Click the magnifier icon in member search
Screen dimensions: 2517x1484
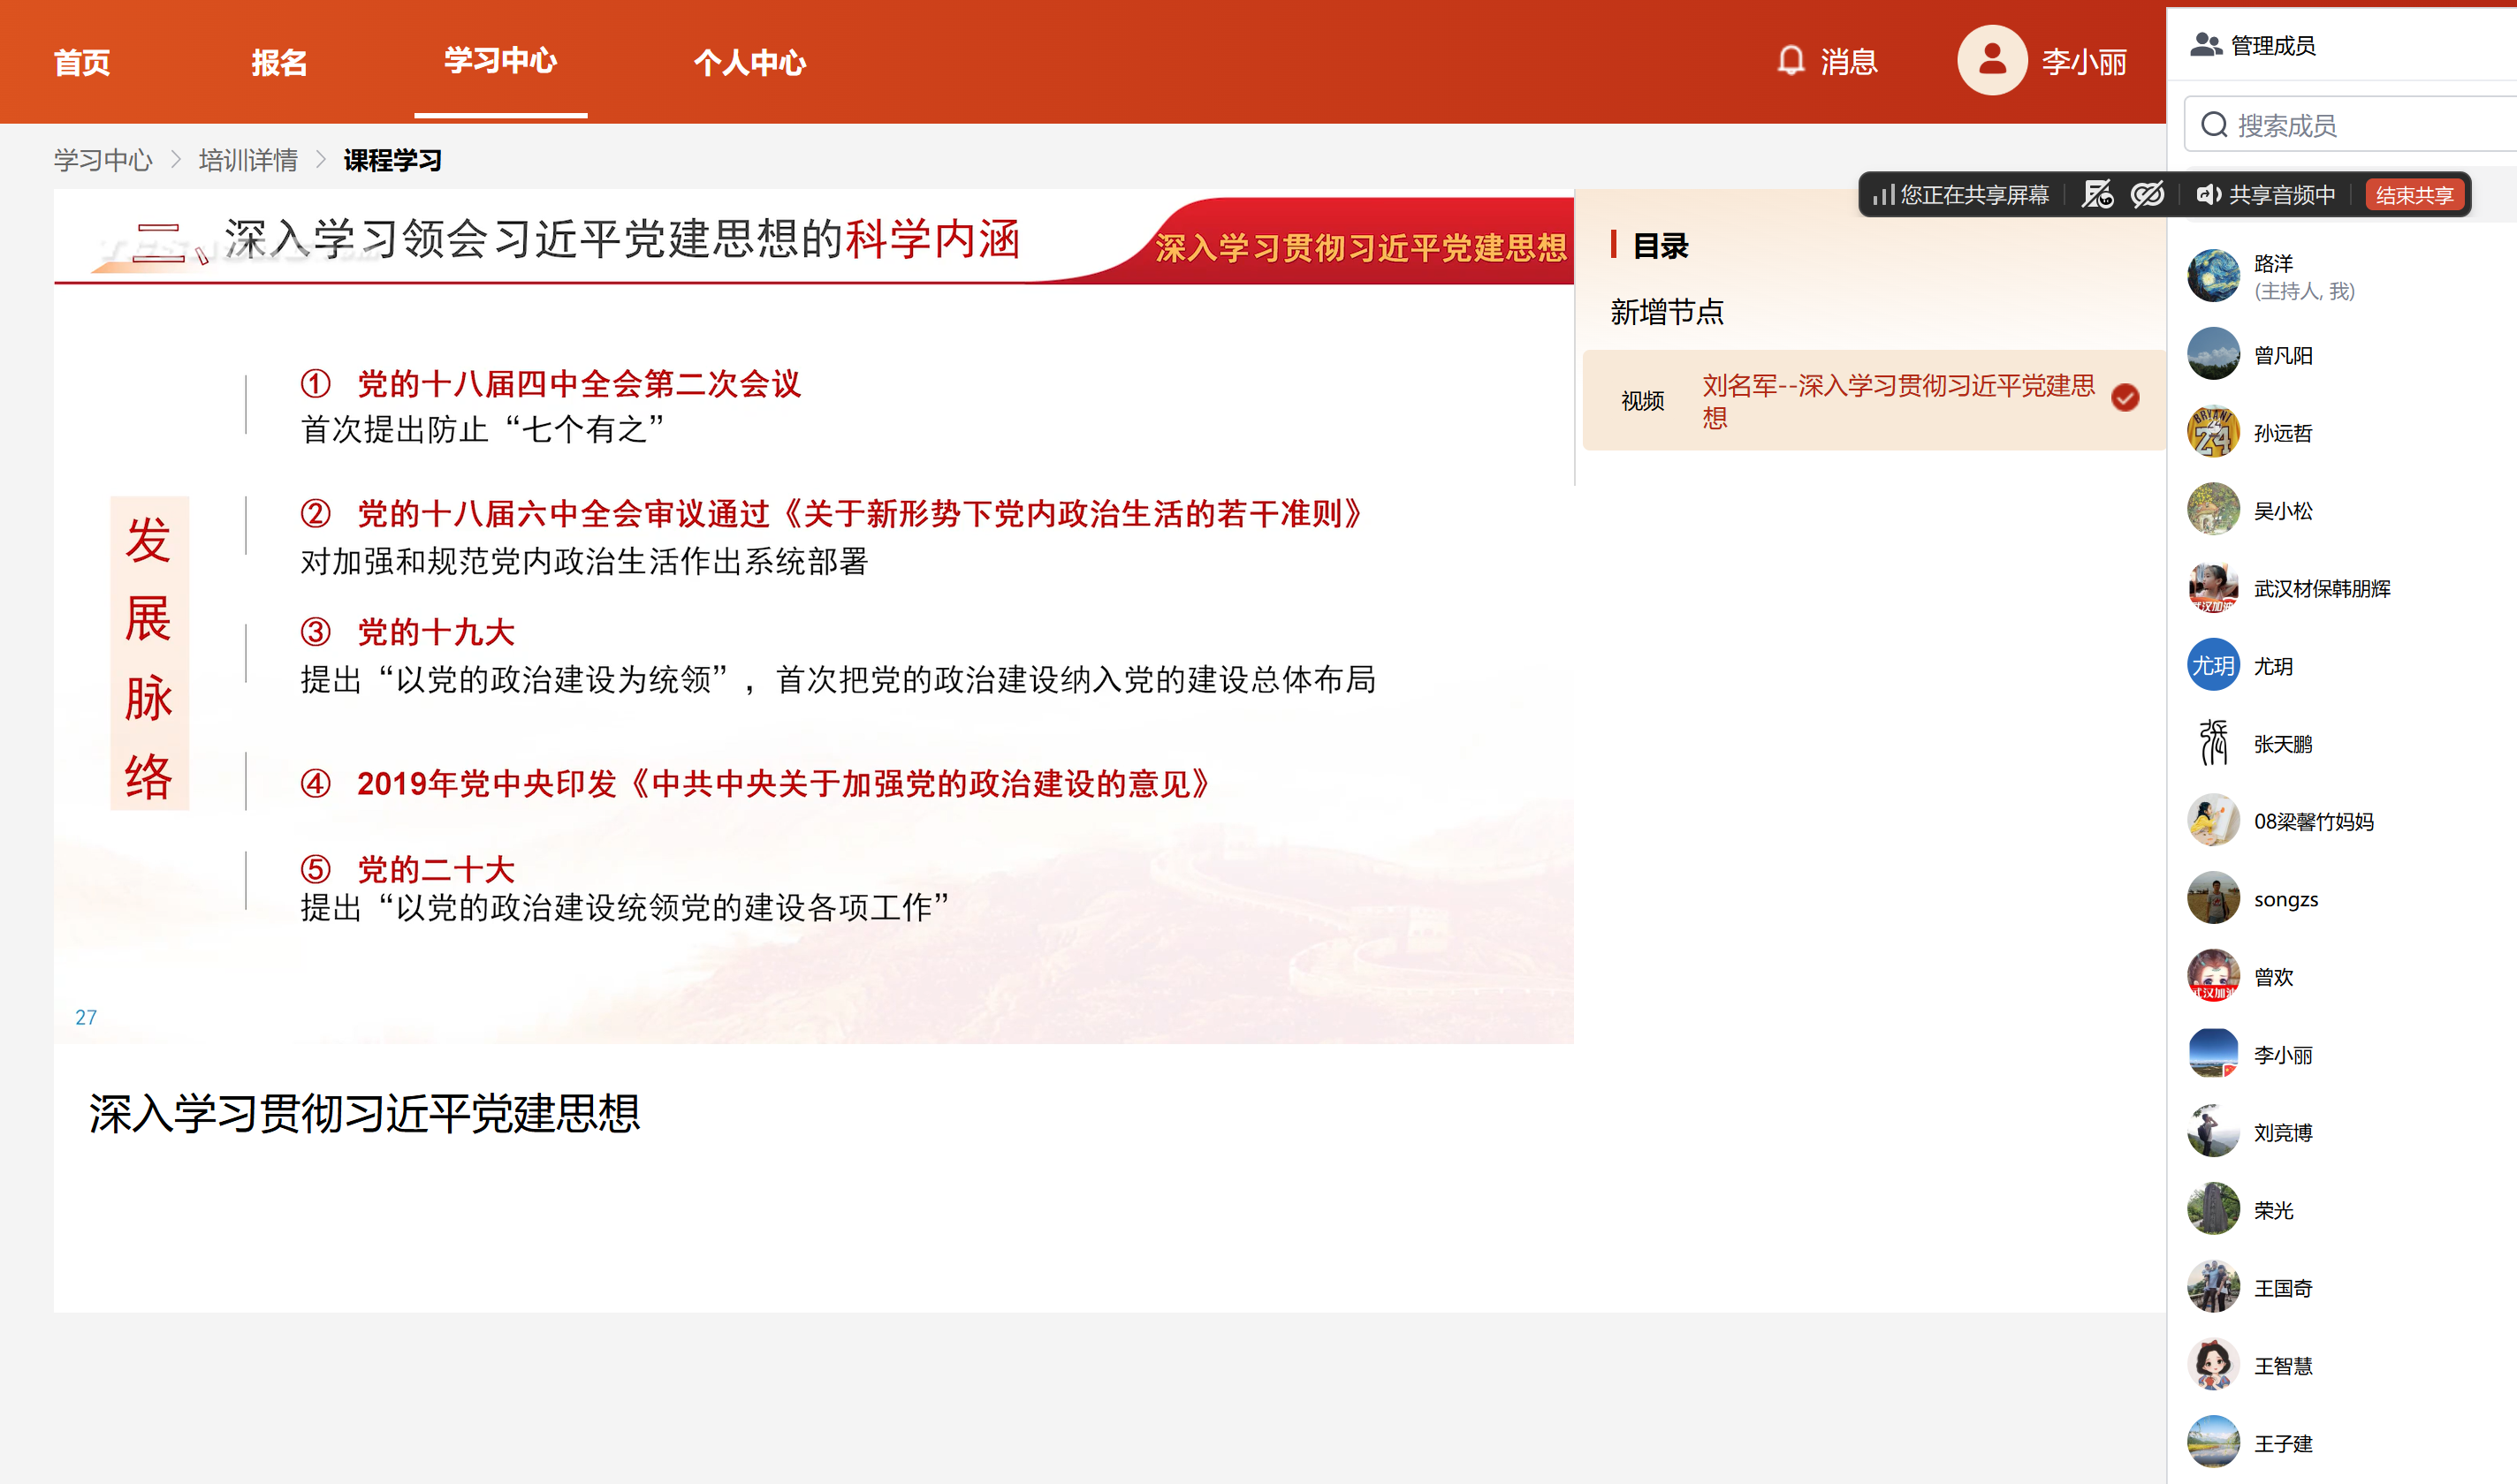[x=2215, y=125]
